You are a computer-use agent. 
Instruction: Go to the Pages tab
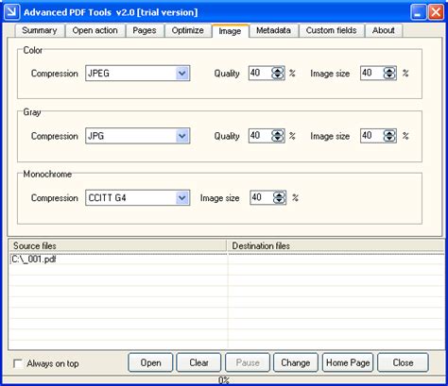click(145, 30)
